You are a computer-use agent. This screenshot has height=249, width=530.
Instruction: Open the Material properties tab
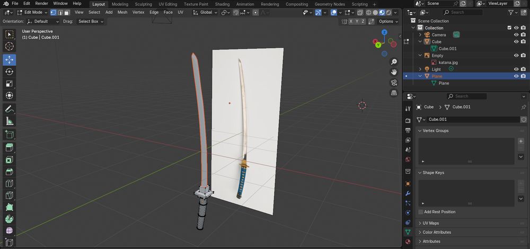click(x=408, y=242)
